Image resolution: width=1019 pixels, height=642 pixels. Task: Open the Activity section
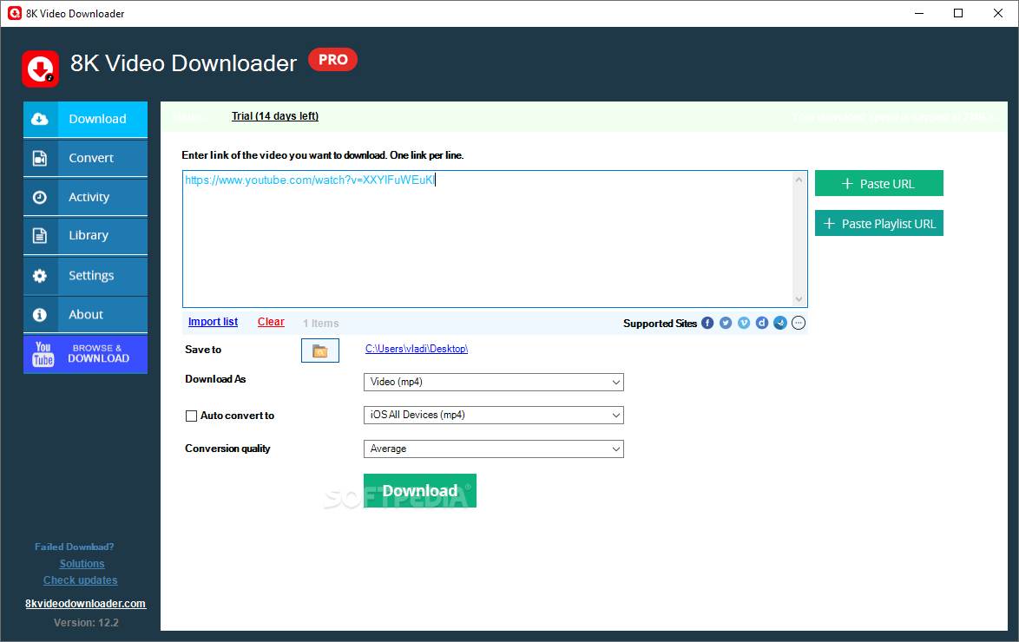coord(85,197)
